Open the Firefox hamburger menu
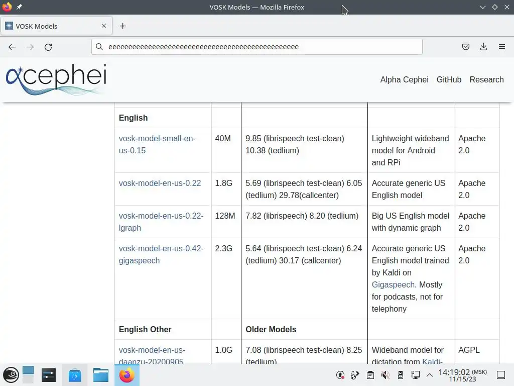 [x=502, y=47]
